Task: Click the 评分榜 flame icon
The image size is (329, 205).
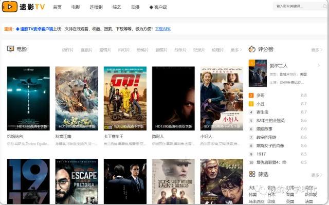Action: coord(252,49)
